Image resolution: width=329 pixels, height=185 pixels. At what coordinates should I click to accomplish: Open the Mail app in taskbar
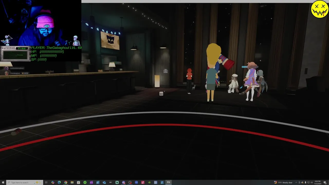coord(104,182)
